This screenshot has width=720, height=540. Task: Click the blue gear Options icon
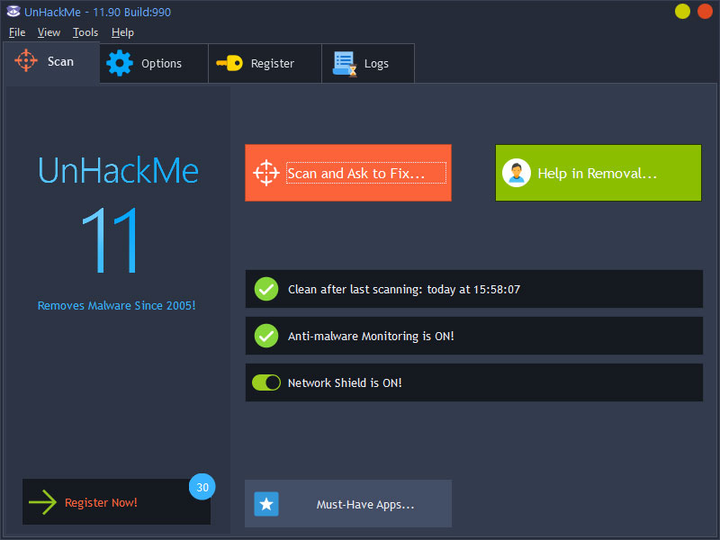[120, 63]
